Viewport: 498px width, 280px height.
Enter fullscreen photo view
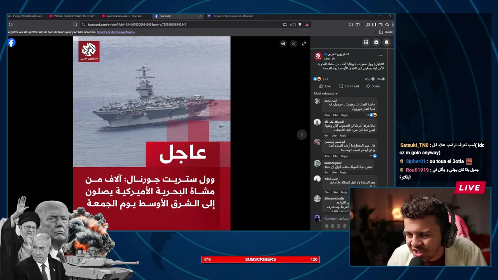pos(304,44)
